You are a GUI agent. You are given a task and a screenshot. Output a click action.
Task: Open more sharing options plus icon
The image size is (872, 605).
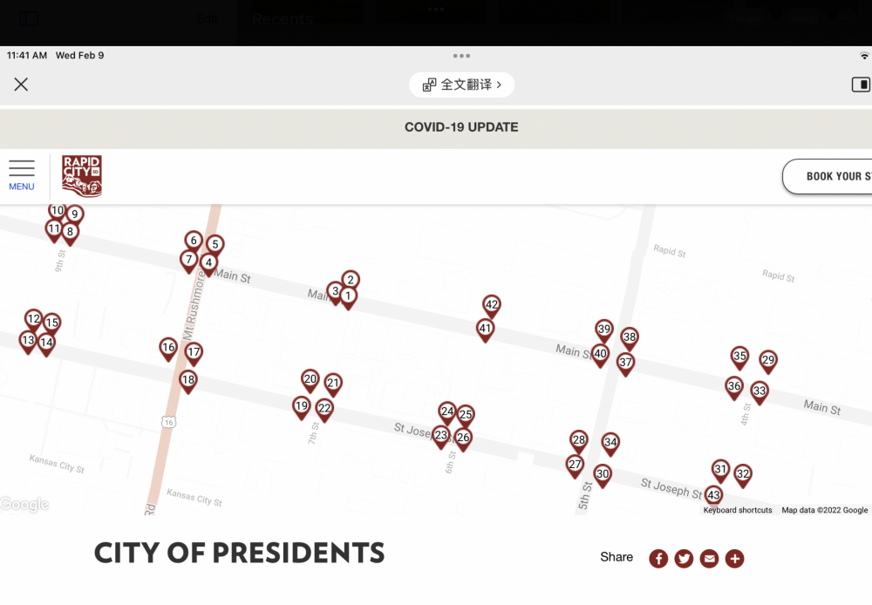(735, 559)
